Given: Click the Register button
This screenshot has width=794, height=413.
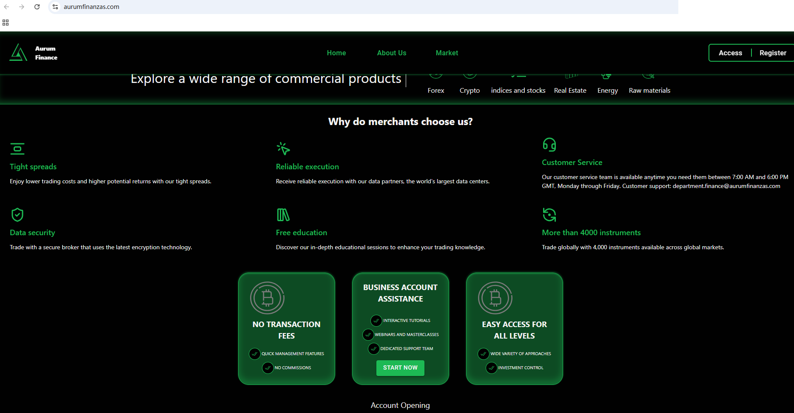Looking at the screenshot, I should pos(772,53).
